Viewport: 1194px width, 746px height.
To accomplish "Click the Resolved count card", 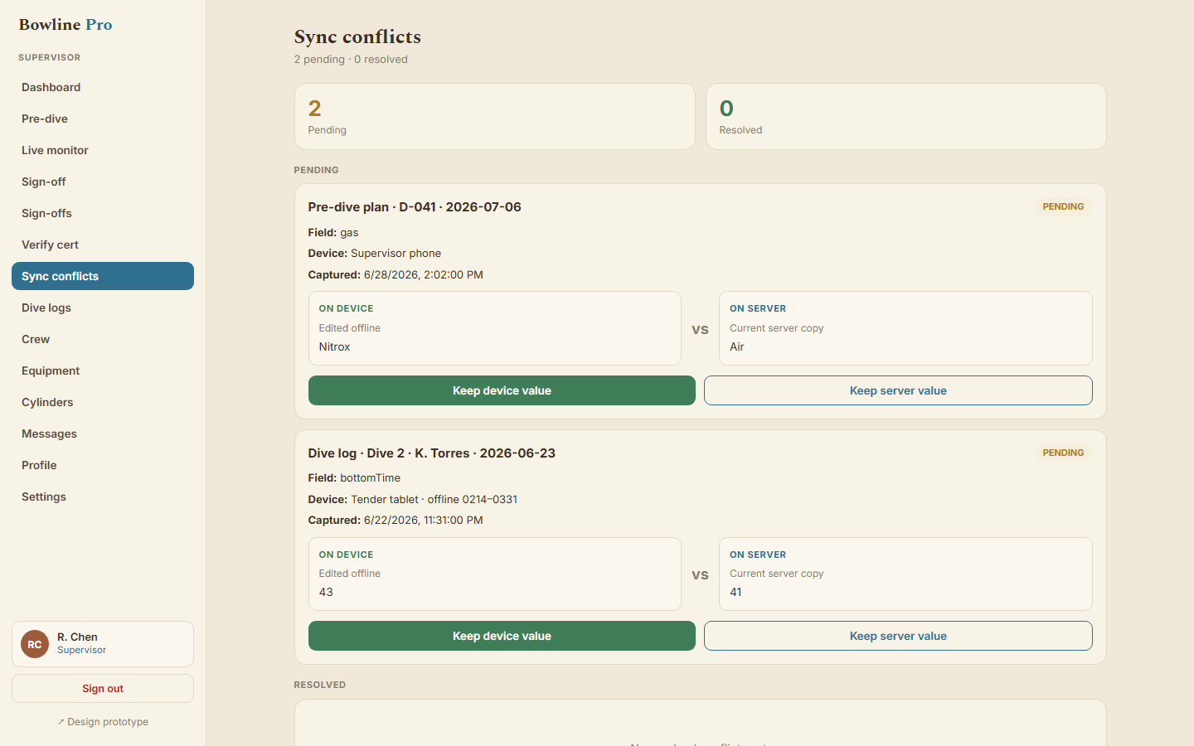I will point(906,117).
